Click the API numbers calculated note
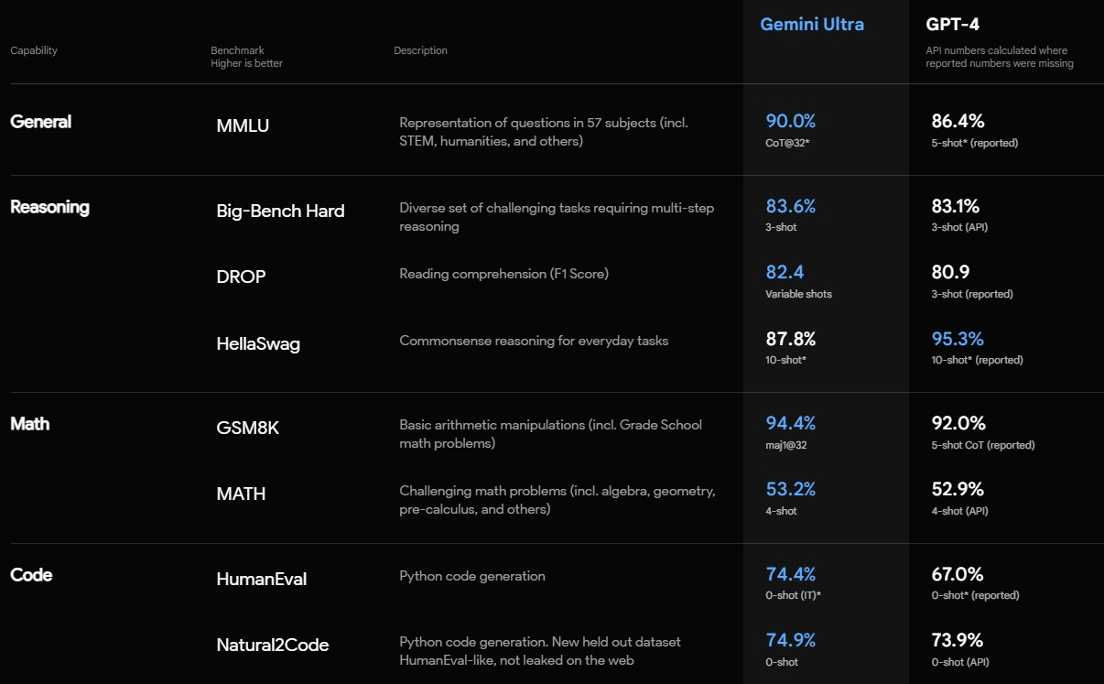This screenshot has height=684, width=1104. [x=1000, y=57]
